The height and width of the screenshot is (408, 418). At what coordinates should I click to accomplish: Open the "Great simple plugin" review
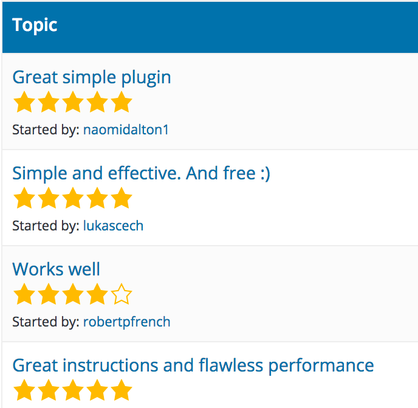[92, 78]
